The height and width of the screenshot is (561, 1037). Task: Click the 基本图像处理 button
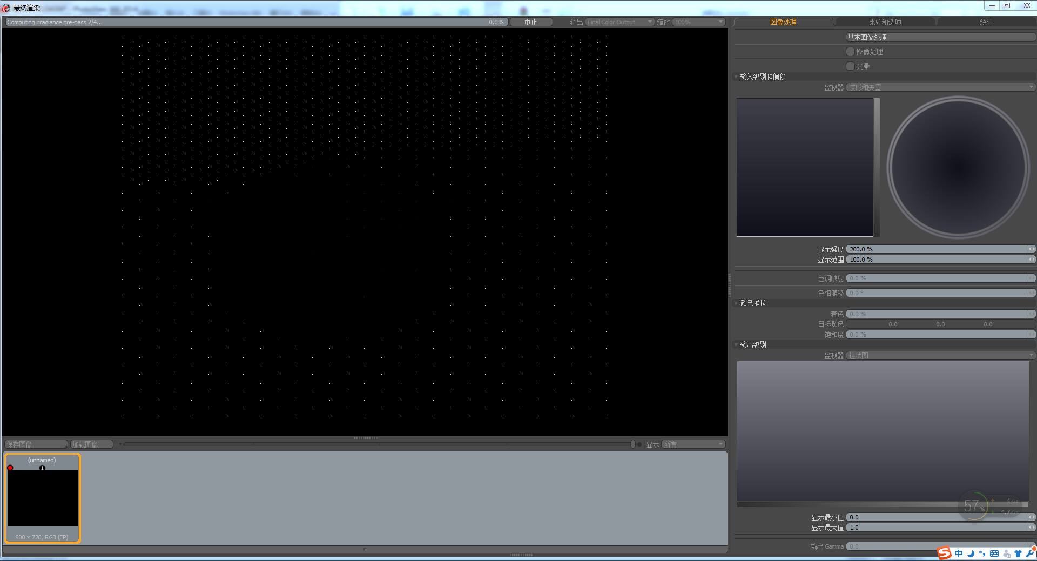pos(940,37)
